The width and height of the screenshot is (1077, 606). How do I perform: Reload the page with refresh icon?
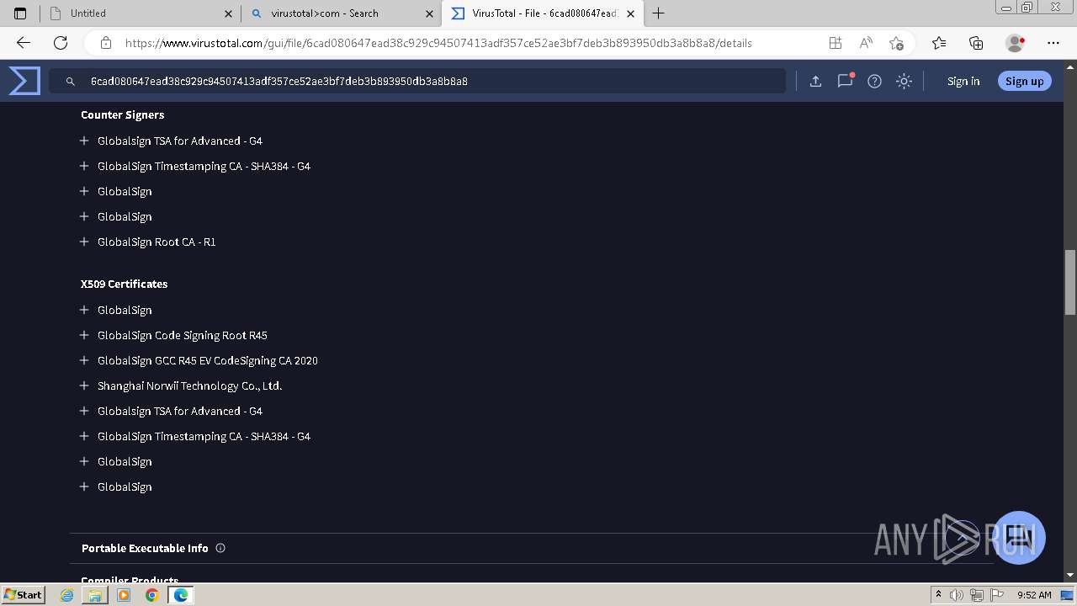(61, 43)
